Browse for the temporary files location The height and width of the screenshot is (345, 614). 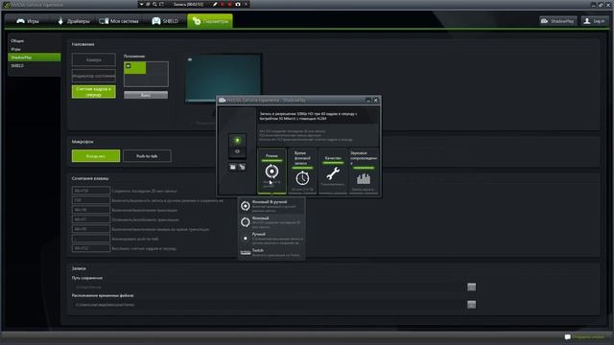point(471,305)
